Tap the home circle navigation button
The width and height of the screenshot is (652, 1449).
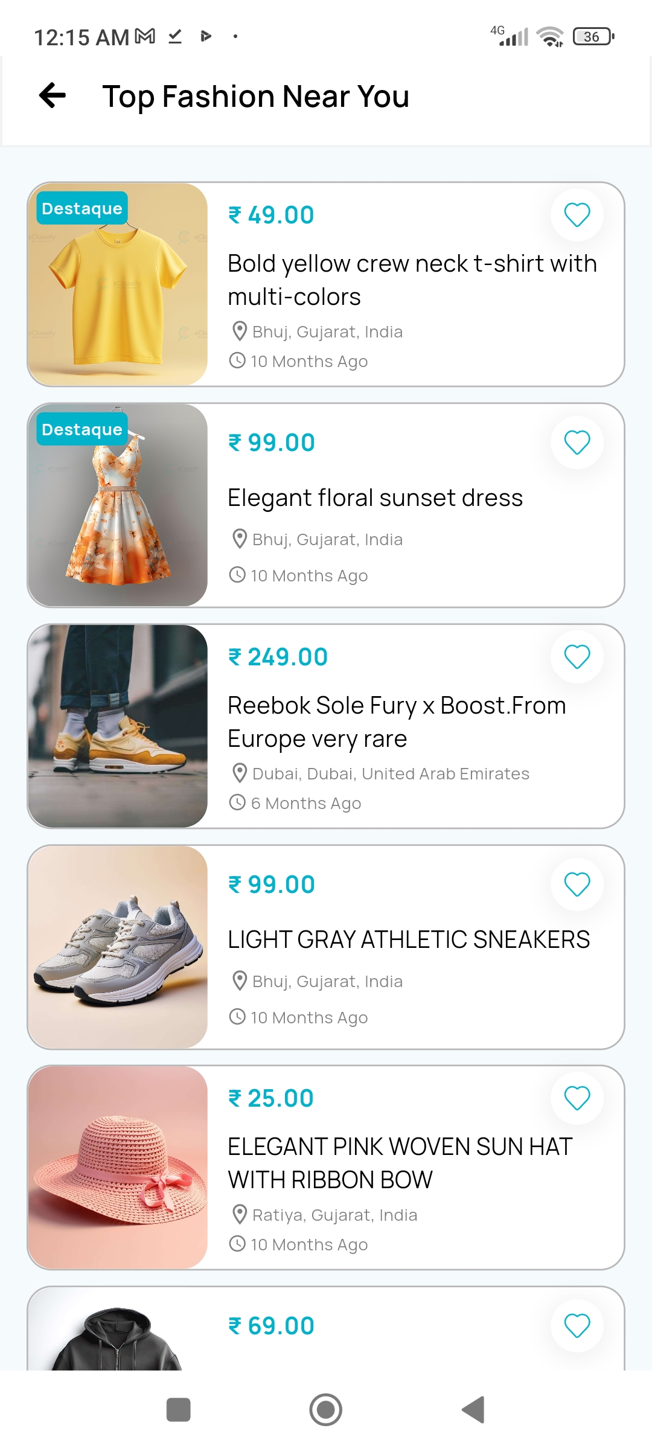326,1410
